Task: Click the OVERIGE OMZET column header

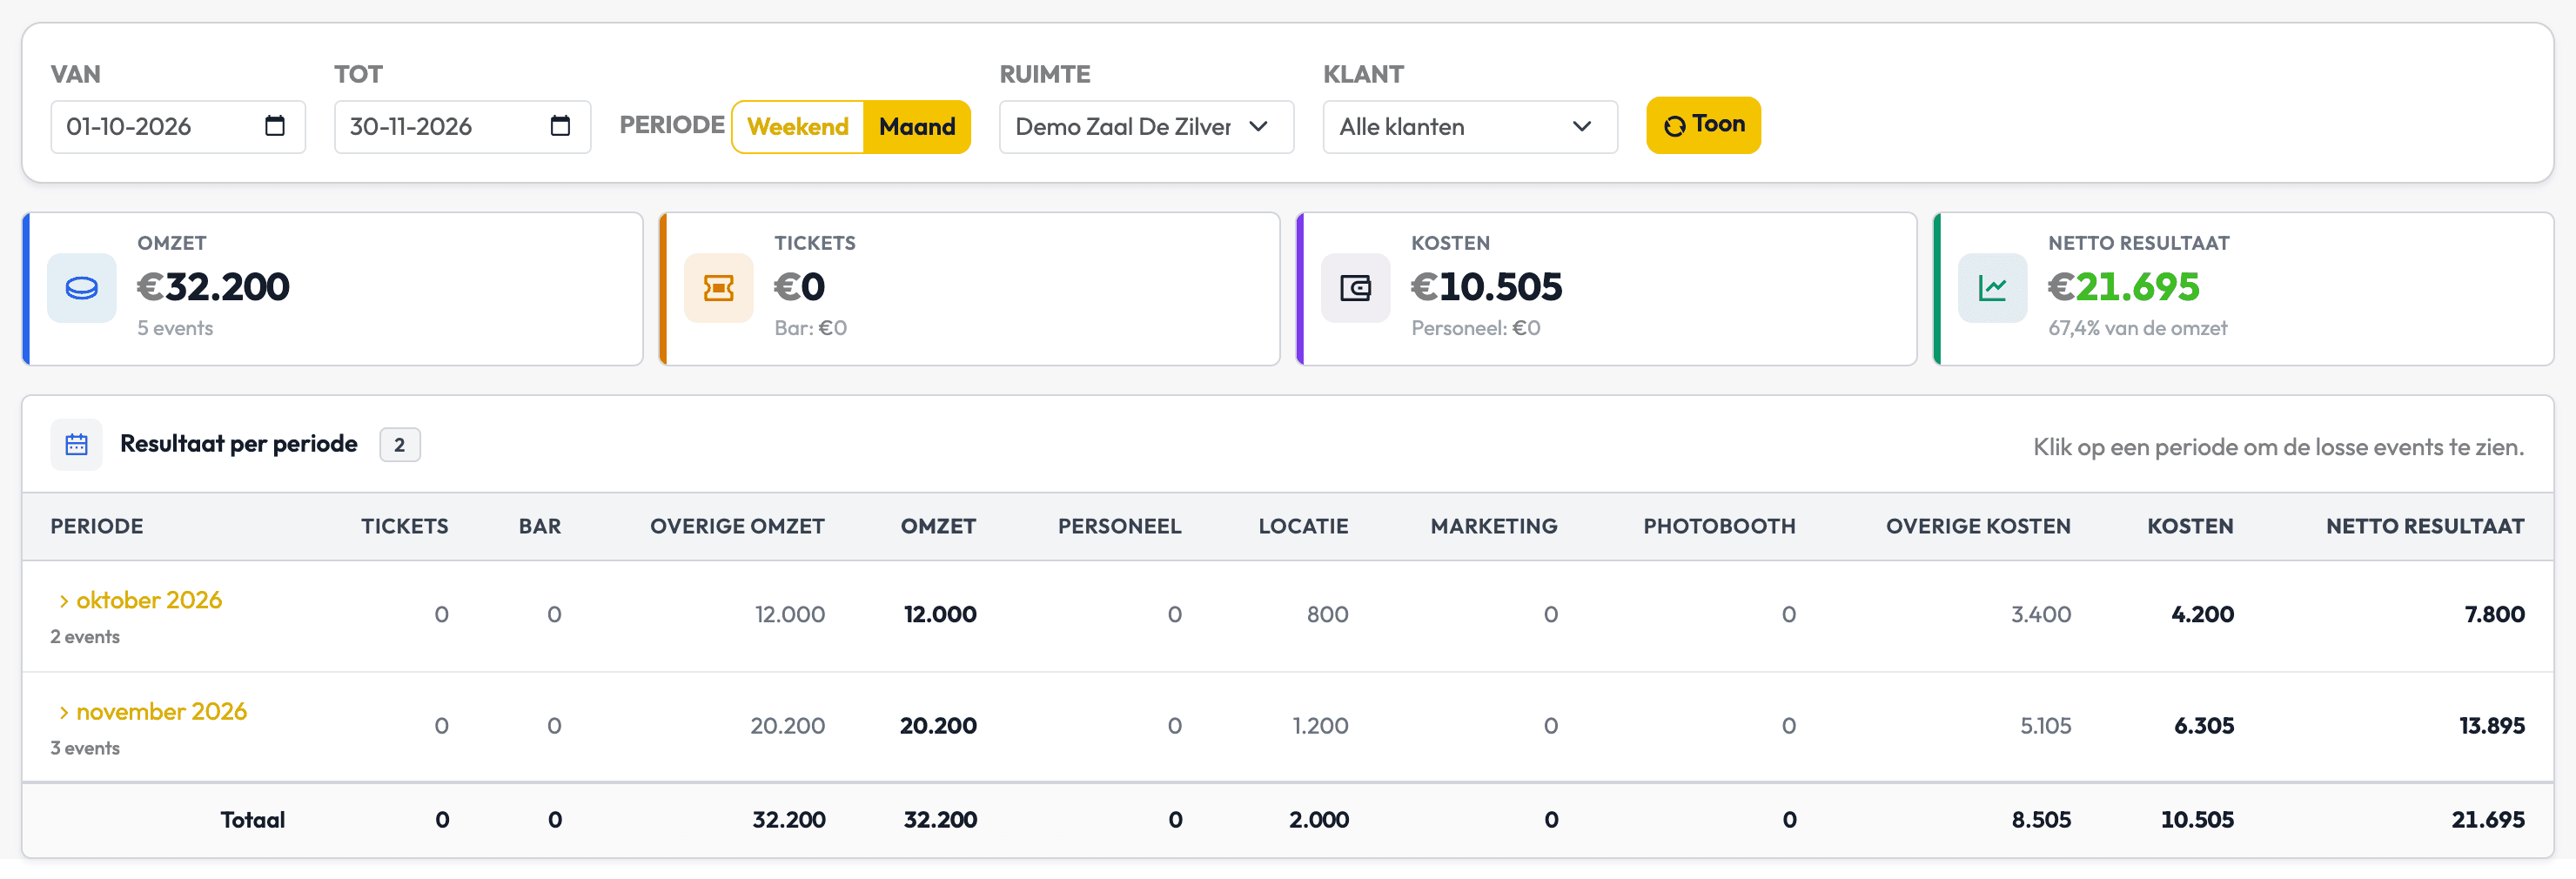Action: click(737, 526)
